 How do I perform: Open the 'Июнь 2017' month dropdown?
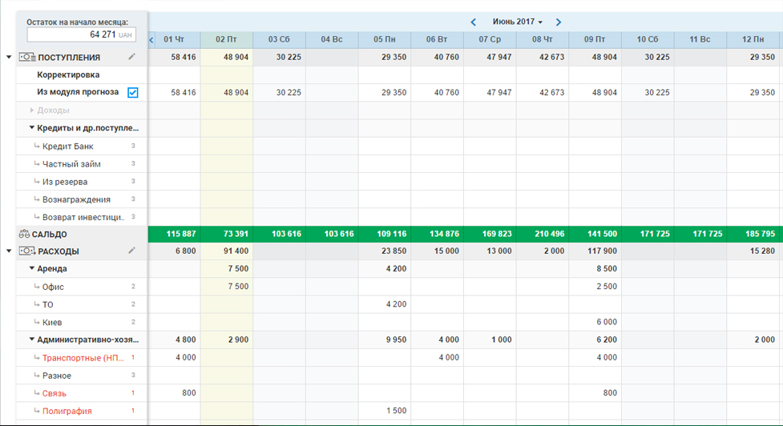(x=517, y=22)
